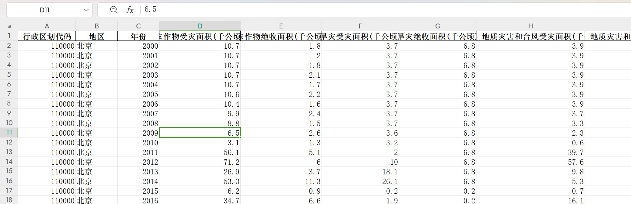
Task: Select the active cell D11 with 6.5
Action: (x=200, y=133)
